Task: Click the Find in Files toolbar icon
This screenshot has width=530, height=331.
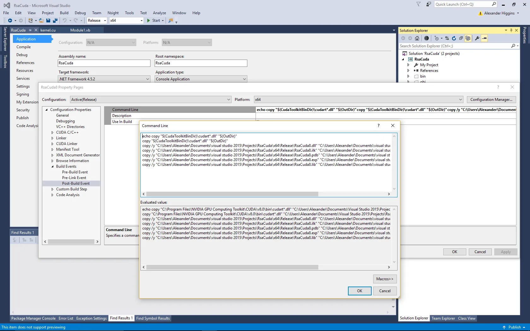Action: click(171, 20)
